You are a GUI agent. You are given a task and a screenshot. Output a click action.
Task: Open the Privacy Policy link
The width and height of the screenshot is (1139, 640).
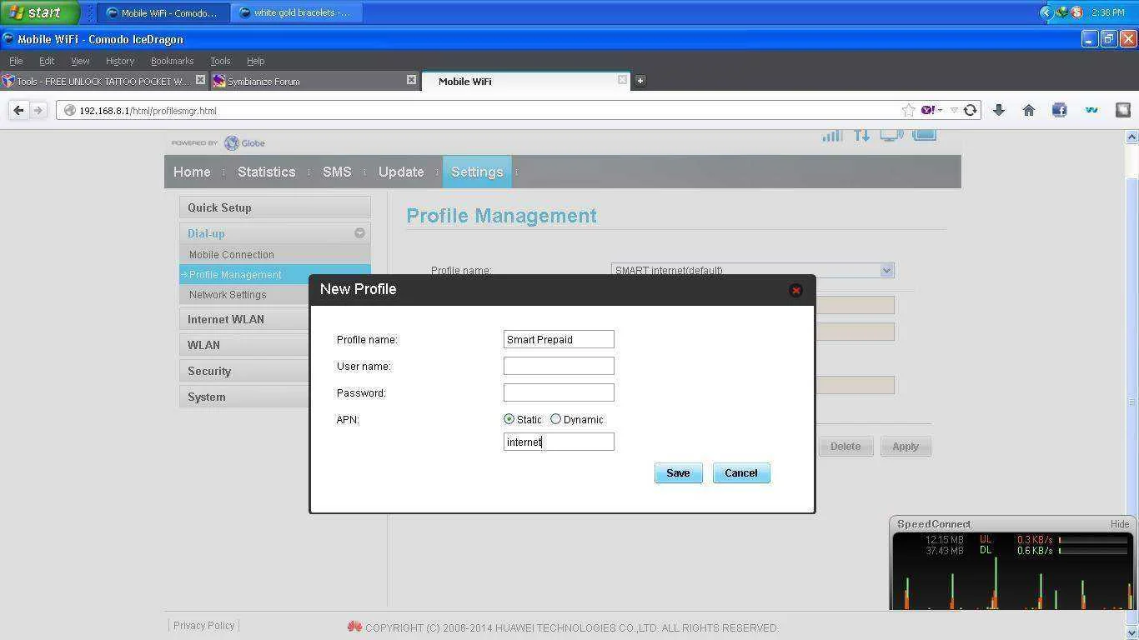tap(203, 626)
